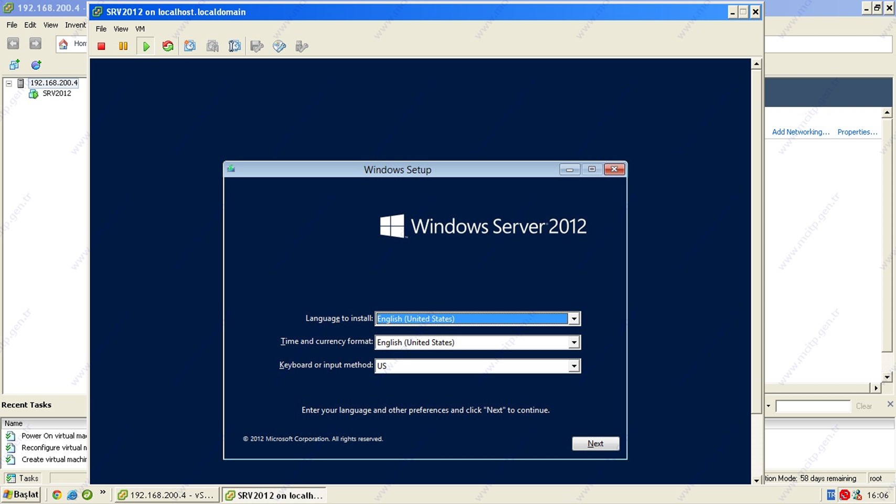This screenshot has height=504, width=896.
Task: Click the console vertical scrollbar down arrow
Action: tap(756, 480)
